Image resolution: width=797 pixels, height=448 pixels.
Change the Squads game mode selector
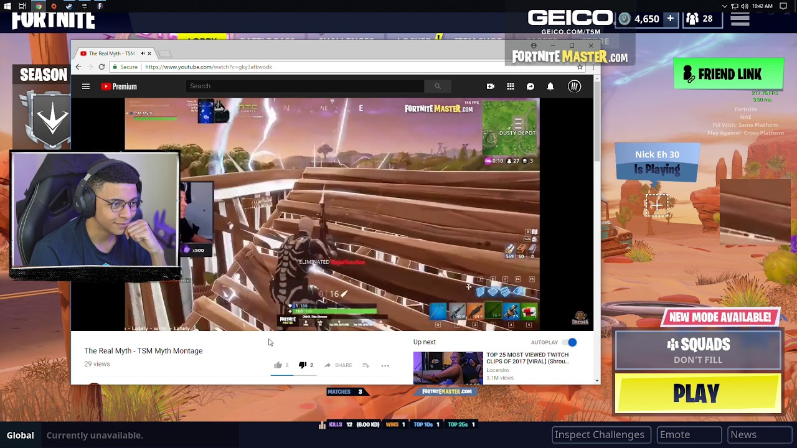pos(698,351)
